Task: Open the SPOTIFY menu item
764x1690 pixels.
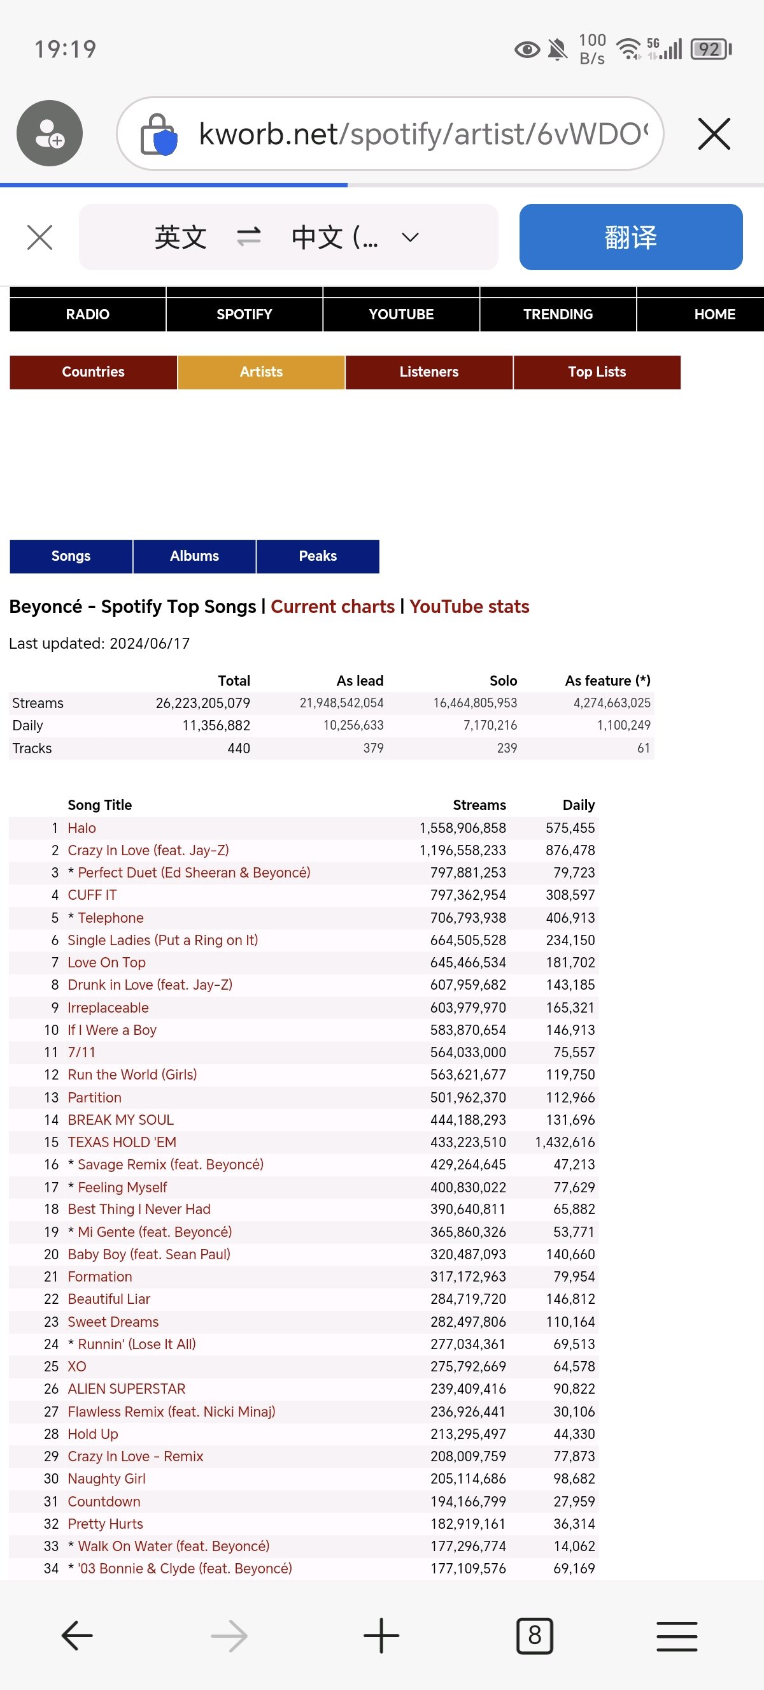Action: coord(244,314)
